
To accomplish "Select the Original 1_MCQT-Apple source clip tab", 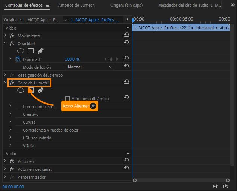I will [31, 20].
